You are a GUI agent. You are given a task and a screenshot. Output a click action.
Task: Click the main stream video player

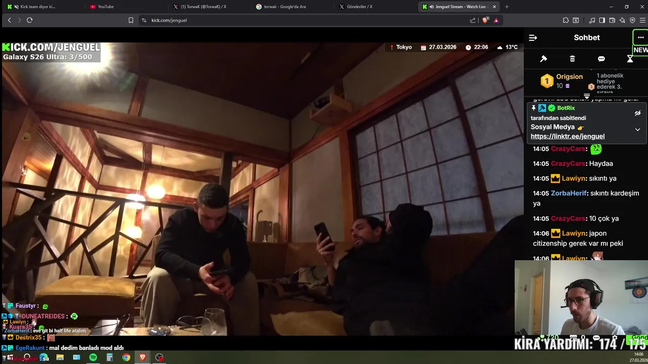[x=262, y=189]
